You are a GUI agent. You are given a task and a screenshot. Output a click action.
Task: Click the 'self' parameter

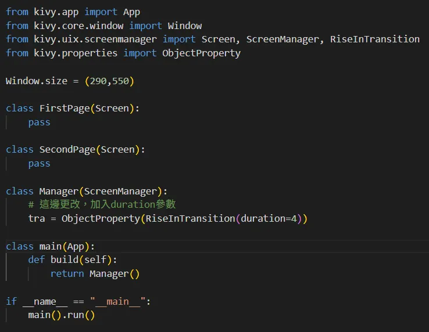95,259
